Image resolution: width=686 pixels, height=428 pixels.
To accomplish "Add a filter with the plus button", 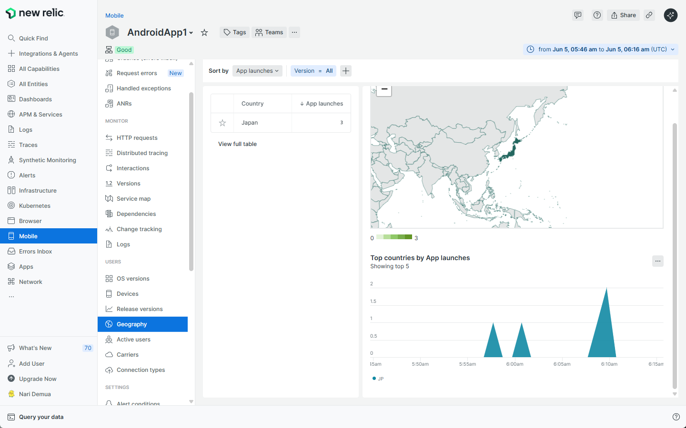I will click(346, 71).
